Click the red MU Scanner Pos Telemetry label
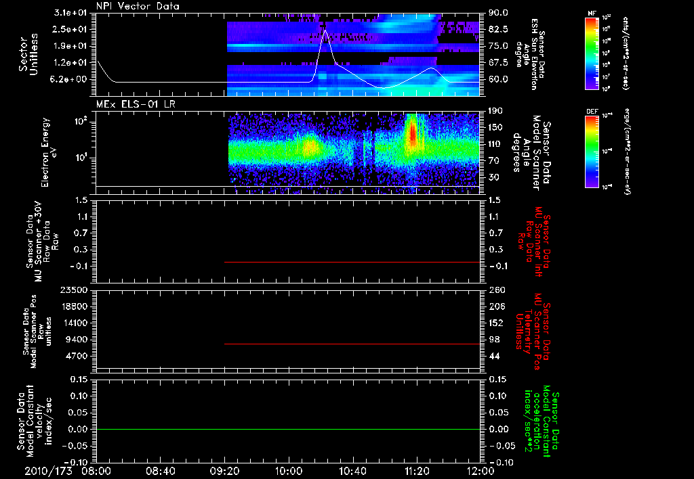The height and width of the screenshot is (479, 694). point(533,332)
